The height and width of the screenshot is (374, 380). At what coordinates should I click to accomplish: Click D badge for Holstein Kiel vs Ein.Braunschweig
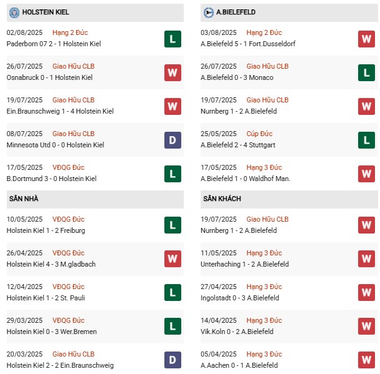[172, 360]
